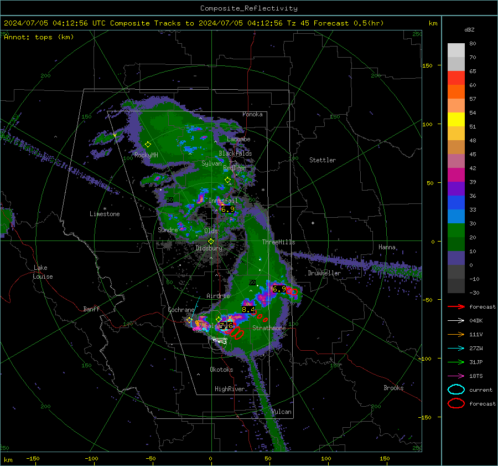Image resolution: width=498 pixels, height=466 pixels.
Task: Click the Strathmore label
Action: [x=269, y=328]
